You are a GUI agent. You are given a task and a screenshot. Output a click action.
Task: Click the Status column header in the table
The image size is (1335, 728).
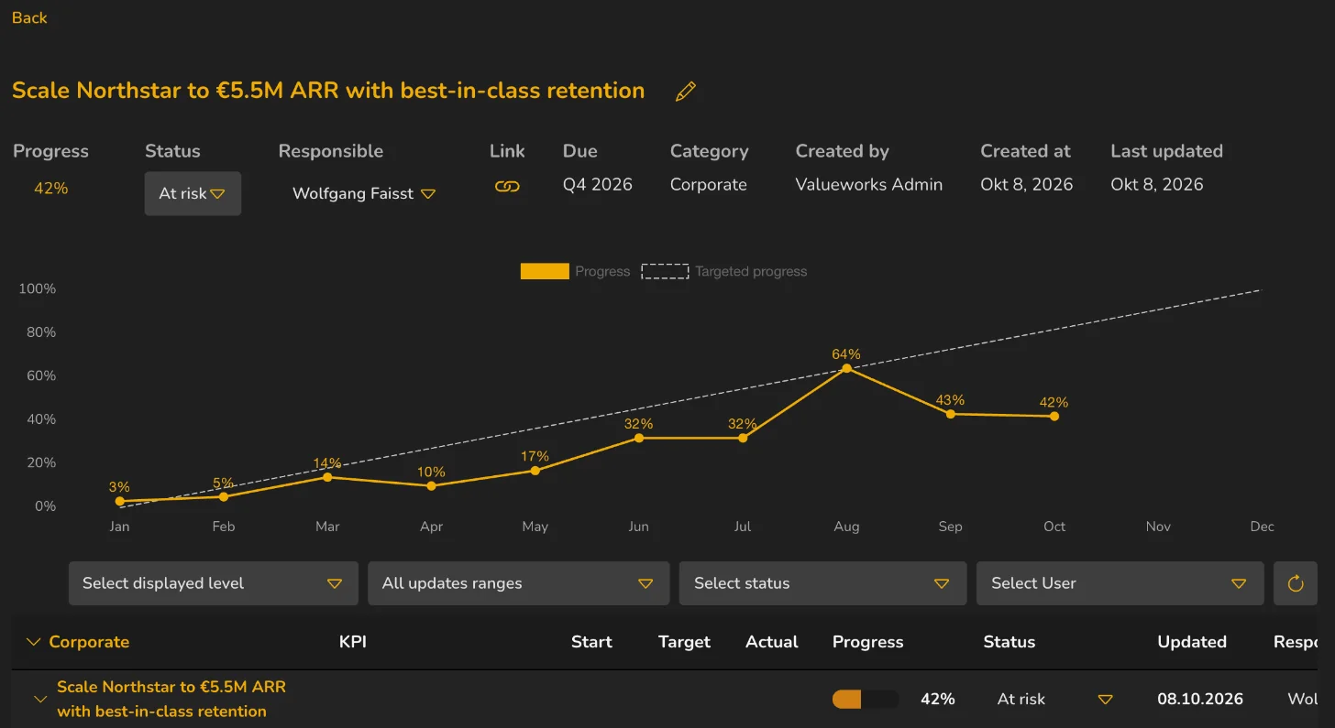tap(1010, 642)
